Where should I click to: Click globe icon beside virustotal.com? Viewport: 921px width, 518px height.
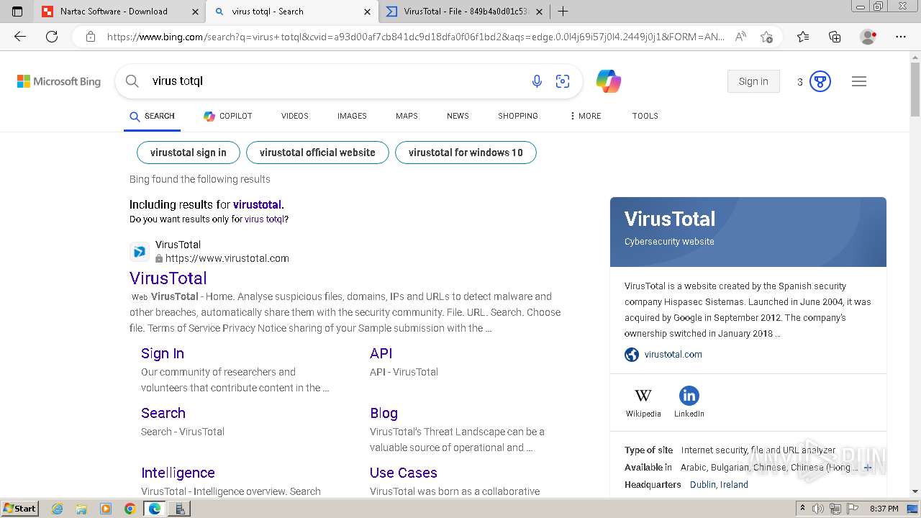[x=632, y=355]
